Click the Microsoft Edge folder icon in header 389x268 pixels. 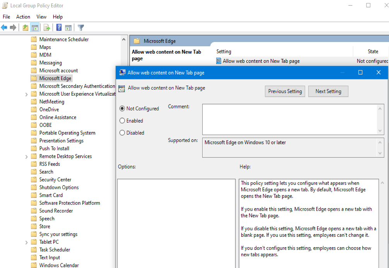[137, 41]
